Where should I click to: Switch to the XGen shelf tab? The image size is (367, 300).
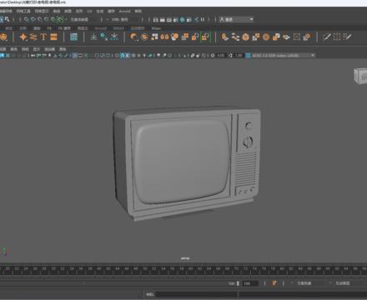156,28
